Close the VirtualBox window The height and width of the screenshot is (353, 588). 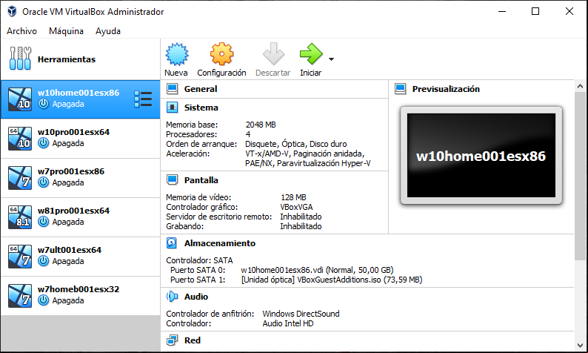[x=569, y=11]
